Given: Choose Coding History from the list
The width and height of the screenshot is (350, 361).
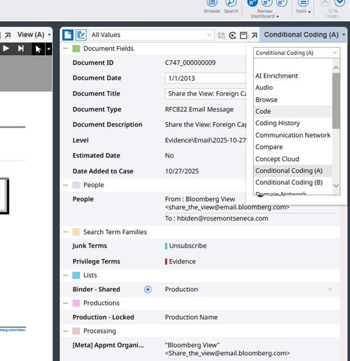Looking at the screenshot, I should (x=293, y=123).
